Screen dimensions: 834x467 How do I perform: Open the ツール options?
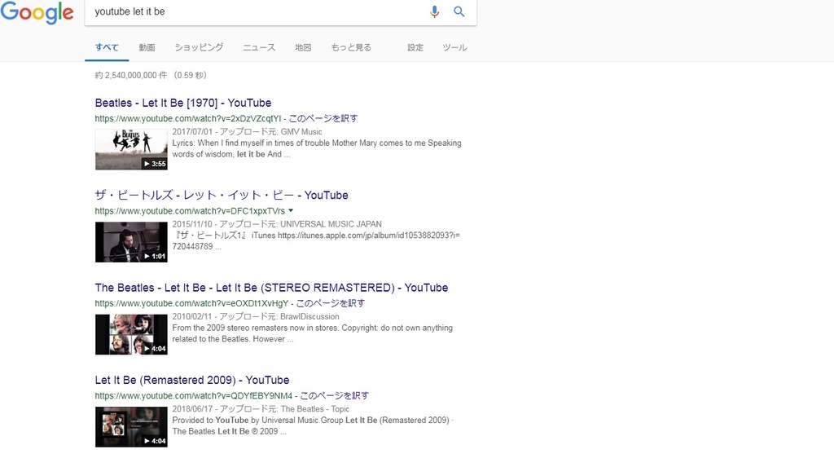454,47
